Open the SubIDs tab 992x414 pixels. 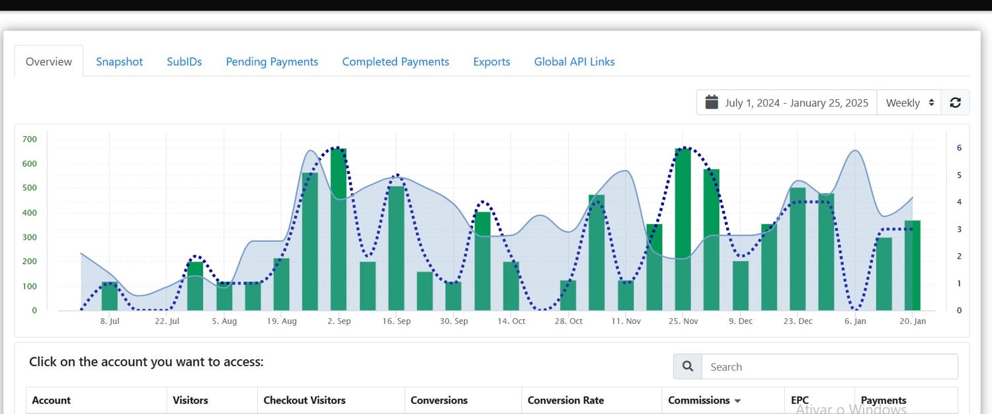coord(184,62)
